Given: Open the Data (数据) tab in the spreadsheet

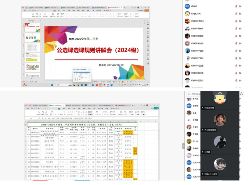Looking at the screenshot, I should [79, 108].
